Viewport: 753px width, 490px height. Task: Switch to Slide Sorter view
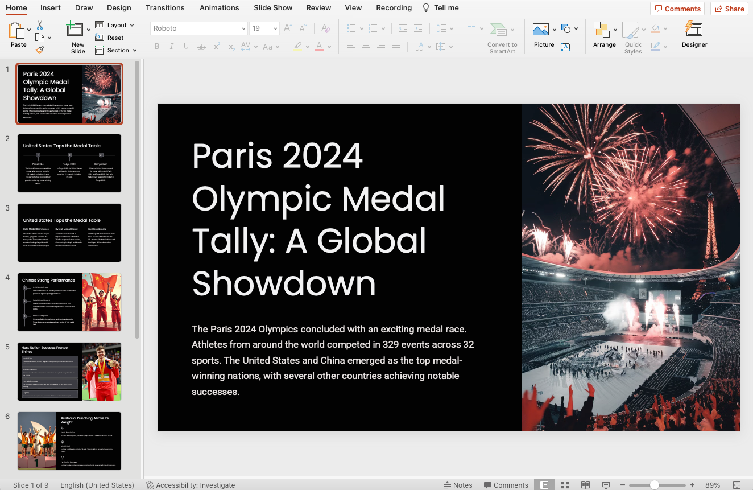coord(565,485)
